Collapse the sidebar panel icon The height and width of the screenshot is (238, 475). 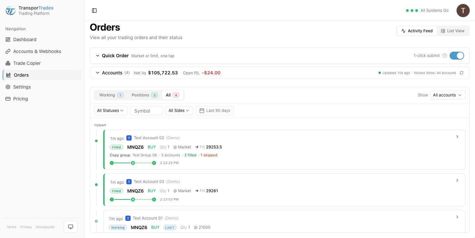coord(94,11)
